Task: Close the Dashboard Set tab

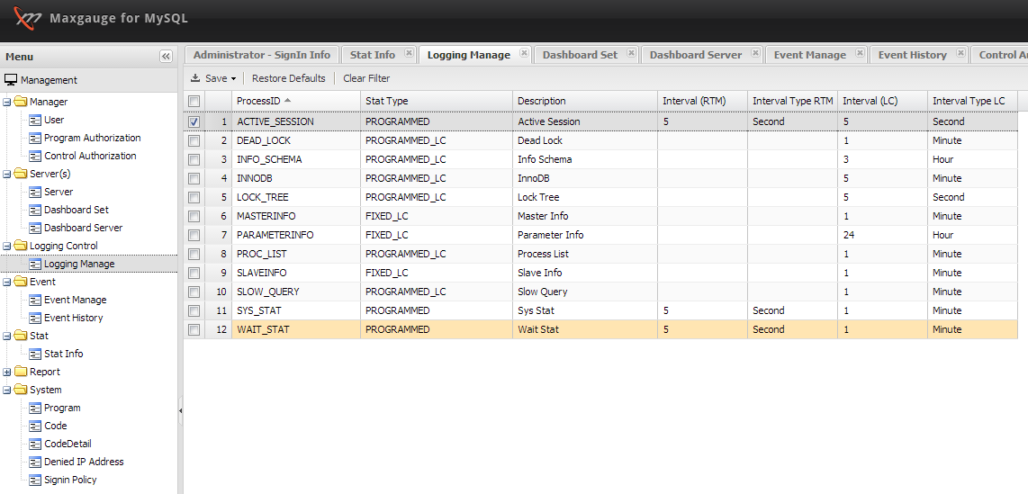Action: click(x=631, y=53)
